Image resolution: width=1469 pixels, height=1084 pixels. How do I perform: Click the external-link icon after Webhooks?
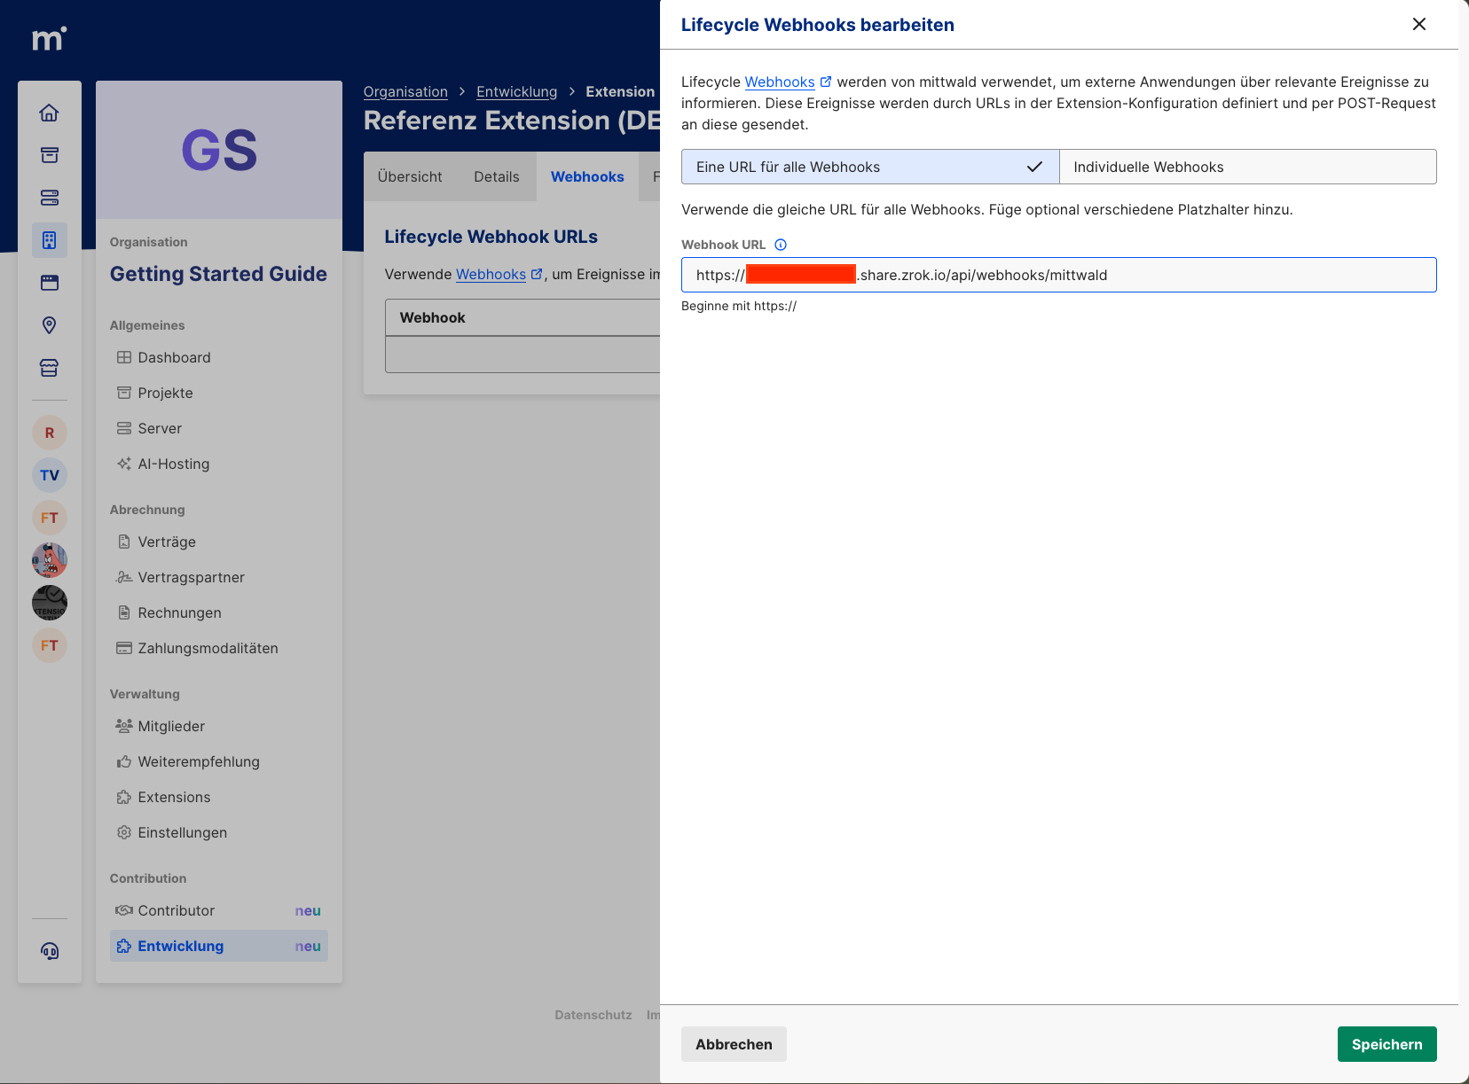click(827, 81)
